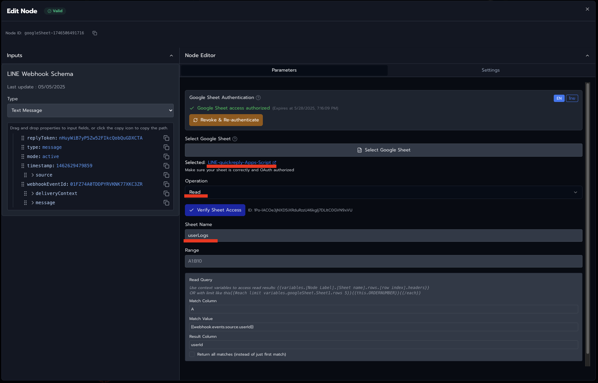Image resolution: width=598 pixels, height=383 pixels.
Task: Copy the replyToken path
Action: [166, 138]
